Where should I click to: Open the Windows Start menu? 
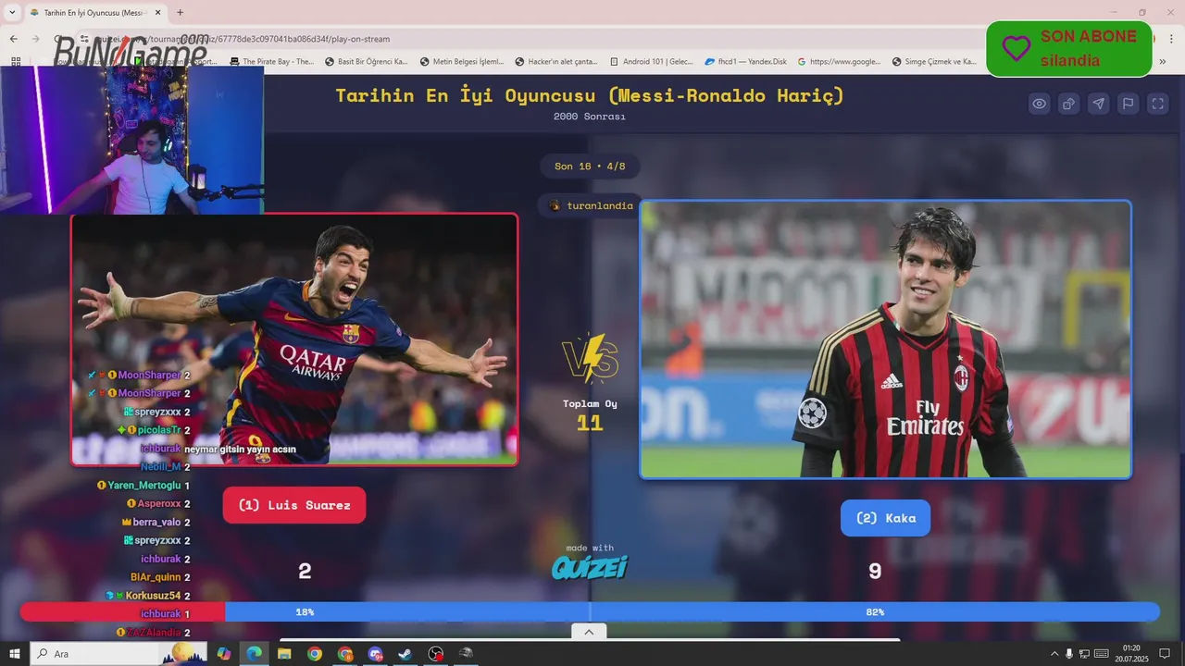(14, 653)
